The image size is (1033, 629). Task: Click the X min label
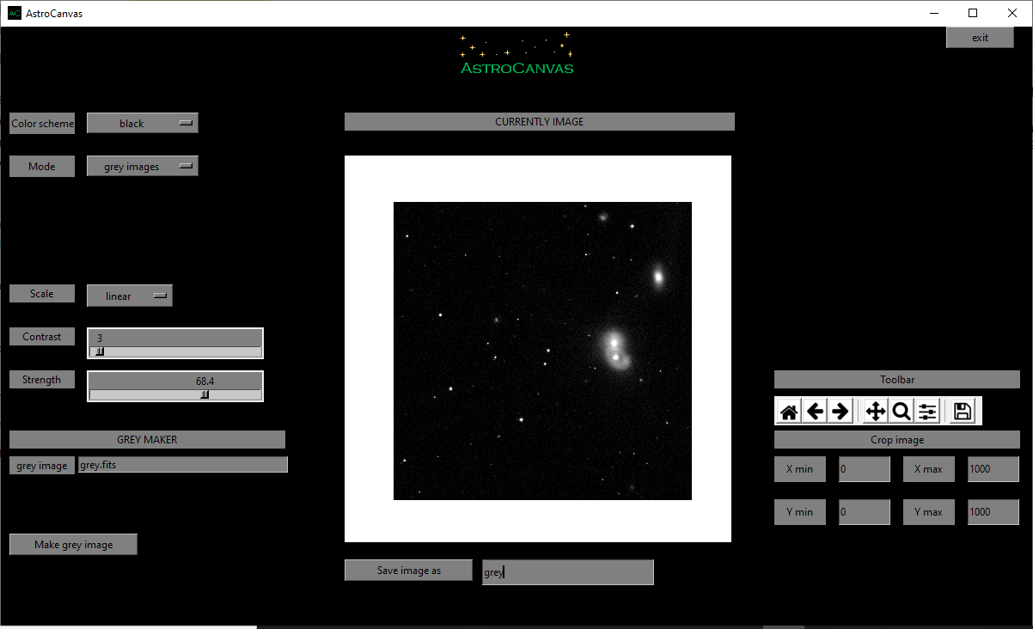pyautogui.click(x=800, y=469)
